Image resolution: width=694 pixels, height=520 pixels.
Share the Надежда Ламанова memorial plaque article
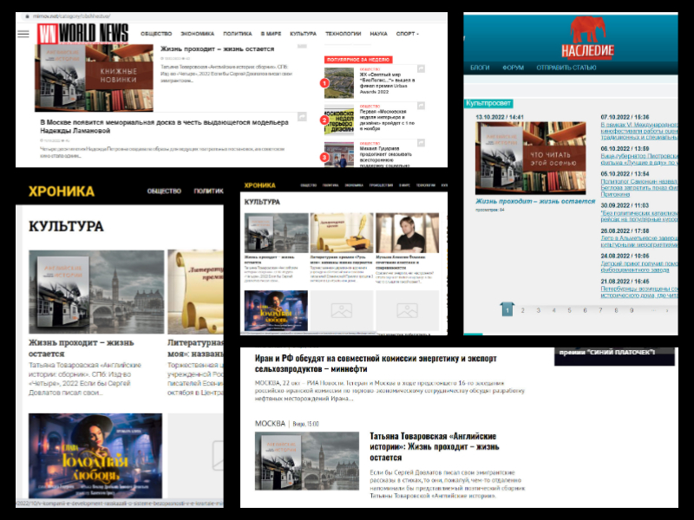tap(302, 116)
